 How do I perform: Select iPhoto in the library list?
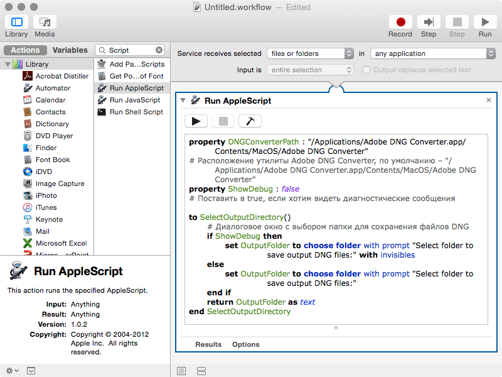click(x=40, y=195)
